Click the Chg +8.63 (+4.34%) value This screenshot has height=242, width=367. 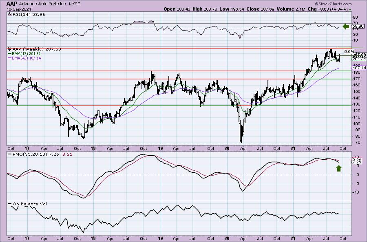328,9
